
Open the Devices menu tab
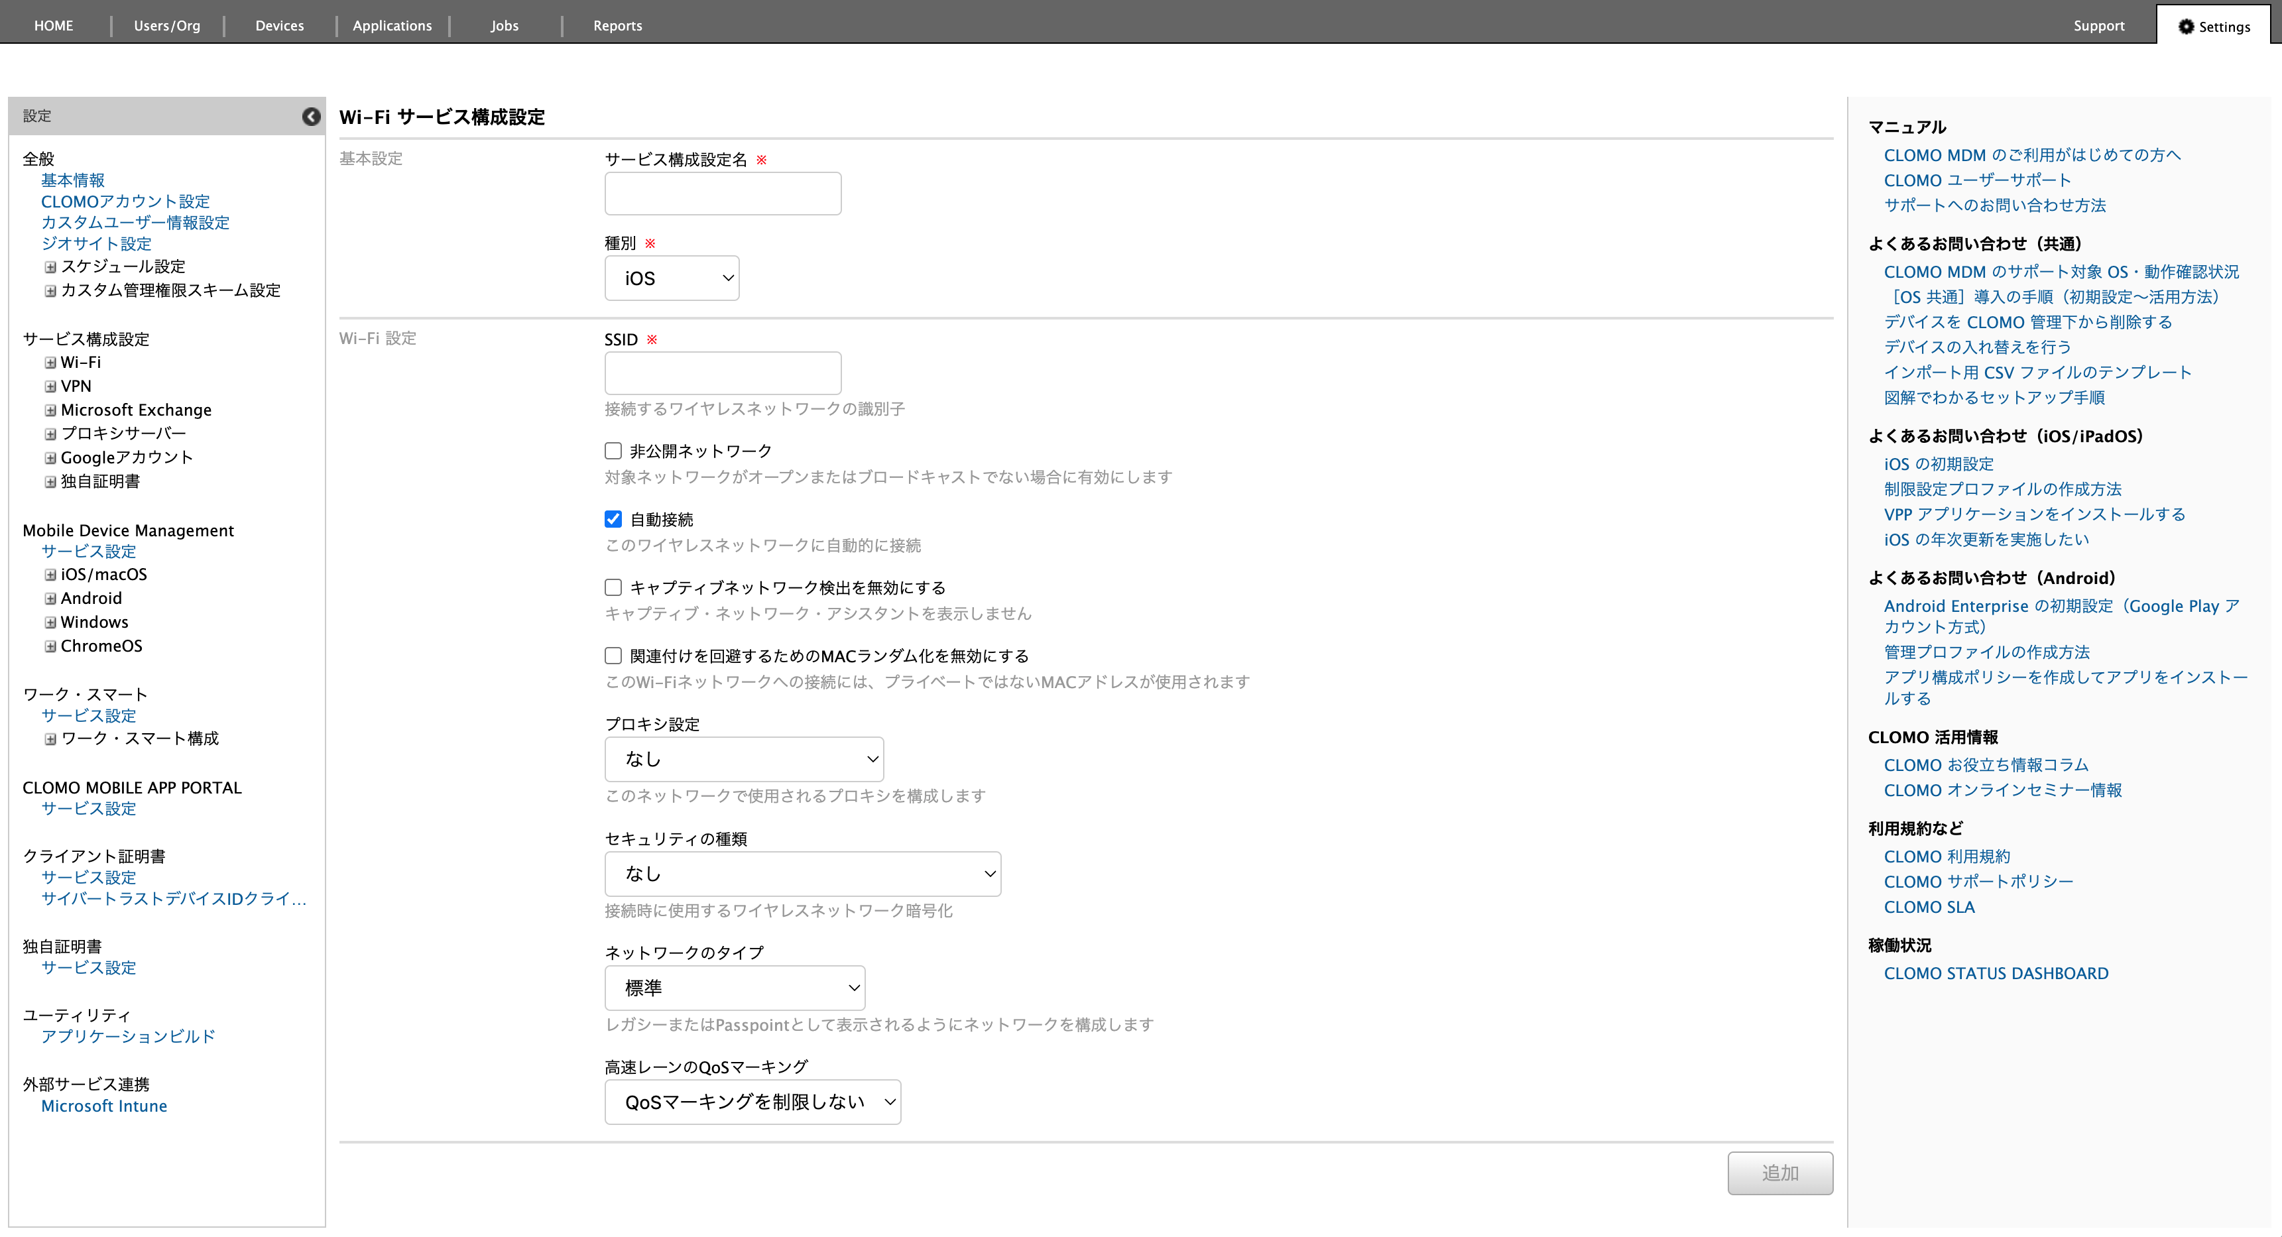tap(279, 26)
